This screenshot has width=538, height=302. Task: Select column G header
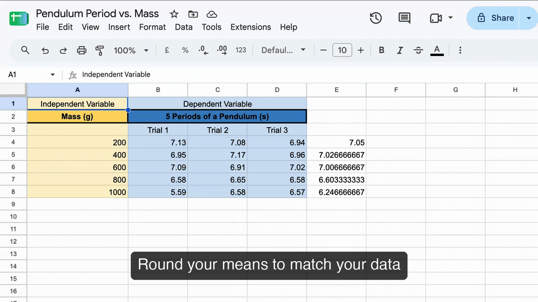[x=455, y=89]
